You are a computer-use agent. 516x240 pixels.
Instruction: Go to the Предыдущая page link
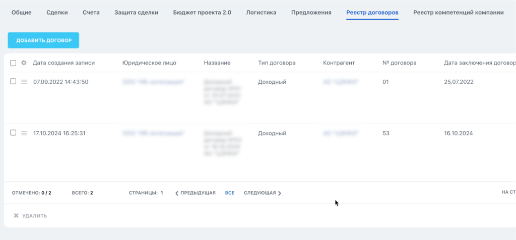pos(198,193)
